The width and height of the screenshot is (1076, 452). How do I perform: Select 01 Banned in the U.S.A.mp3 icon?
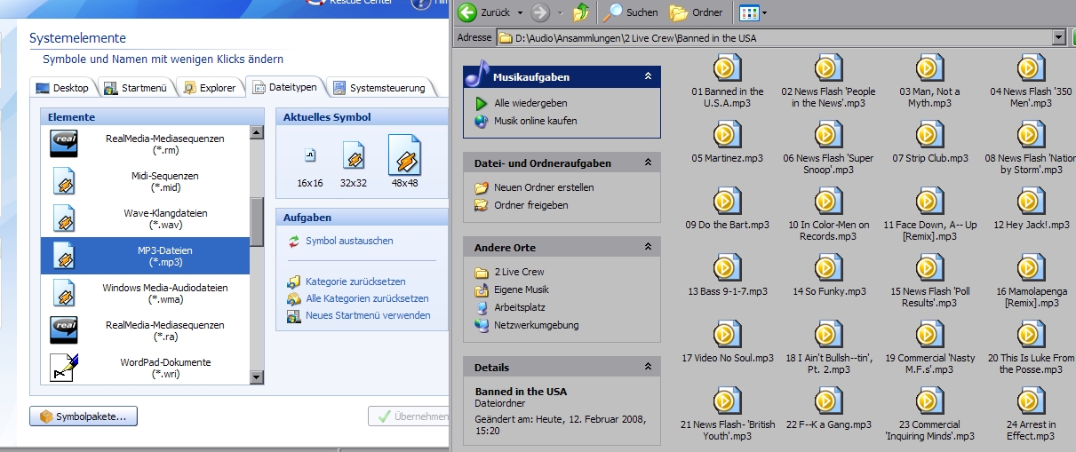coord(726,67)
